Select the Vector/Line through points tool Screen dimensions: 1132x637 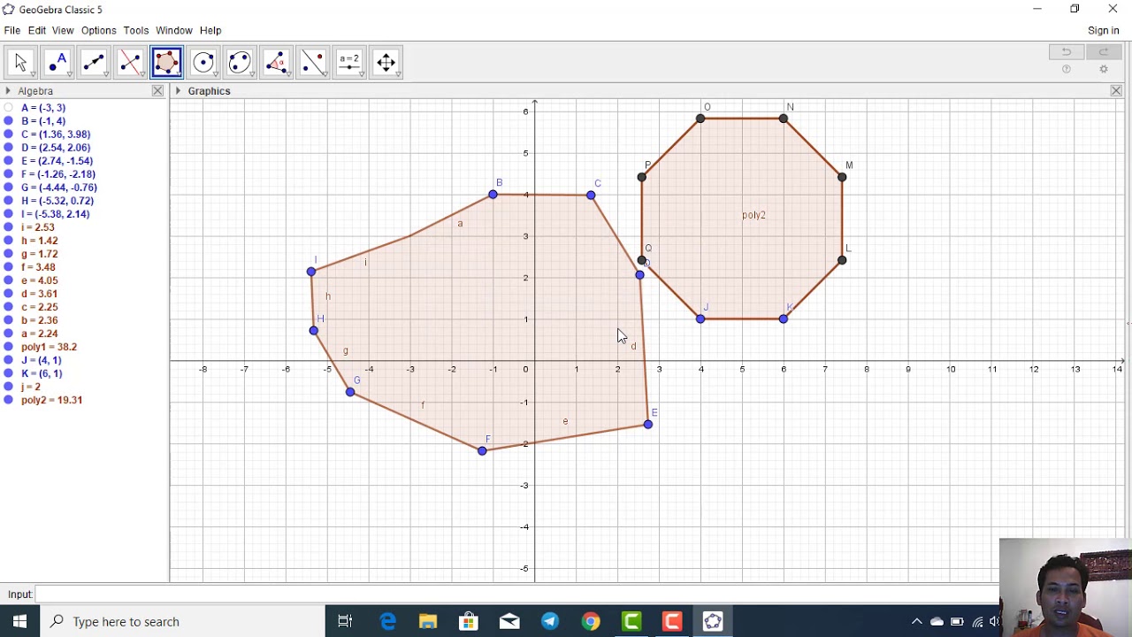pyautogui.click(x=94, y=62)
